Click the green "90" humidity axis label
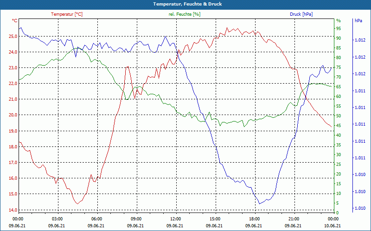 coord(339,38)
